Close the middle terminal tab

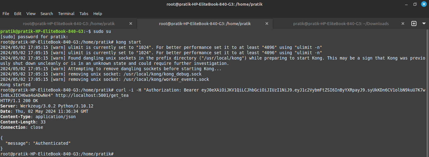coord(267,24)
